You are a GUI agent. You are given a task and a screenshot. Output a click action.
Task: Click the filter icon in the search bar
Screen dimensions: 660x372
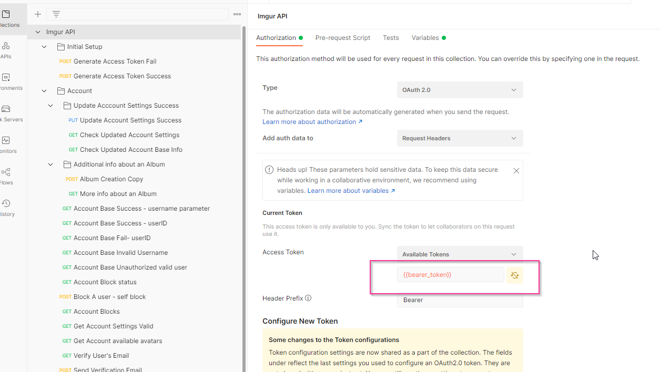pyautogui.click(x=56, y=14)
